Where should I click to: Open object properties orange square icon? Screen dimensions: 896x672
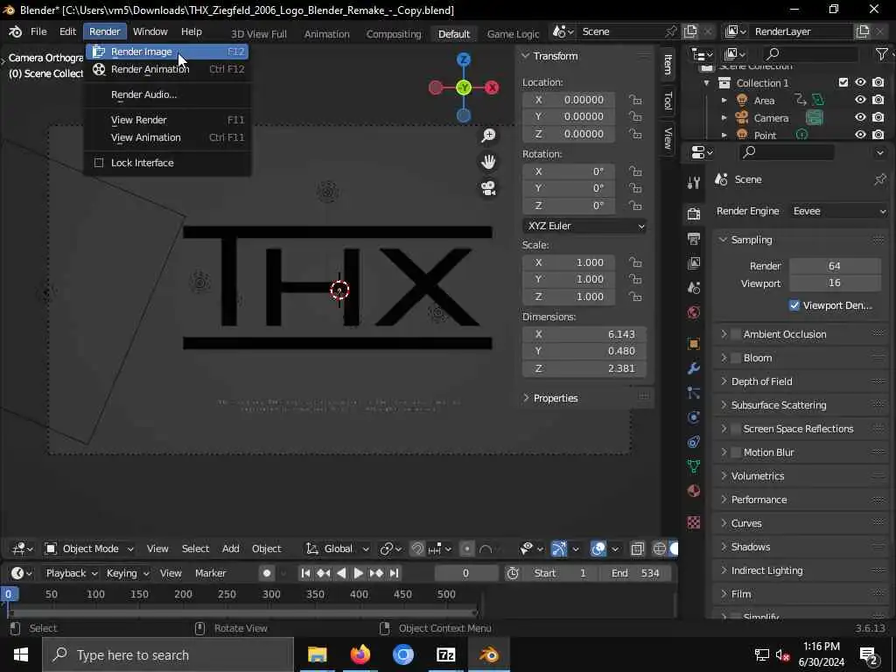pyautogui.click(x=694, y=344)
